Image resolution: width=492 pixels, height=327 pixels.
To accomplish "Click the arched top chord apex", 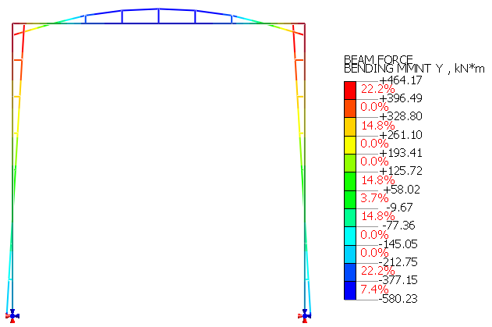I will (x=158, y=9).
